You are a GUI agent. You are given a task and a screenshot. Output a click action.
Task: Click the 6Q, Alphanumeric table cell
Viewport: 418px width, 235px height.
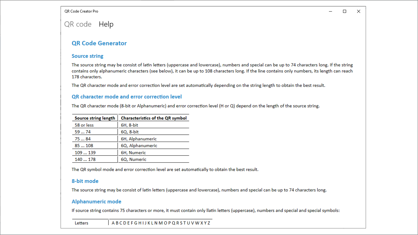pos(139,145)
